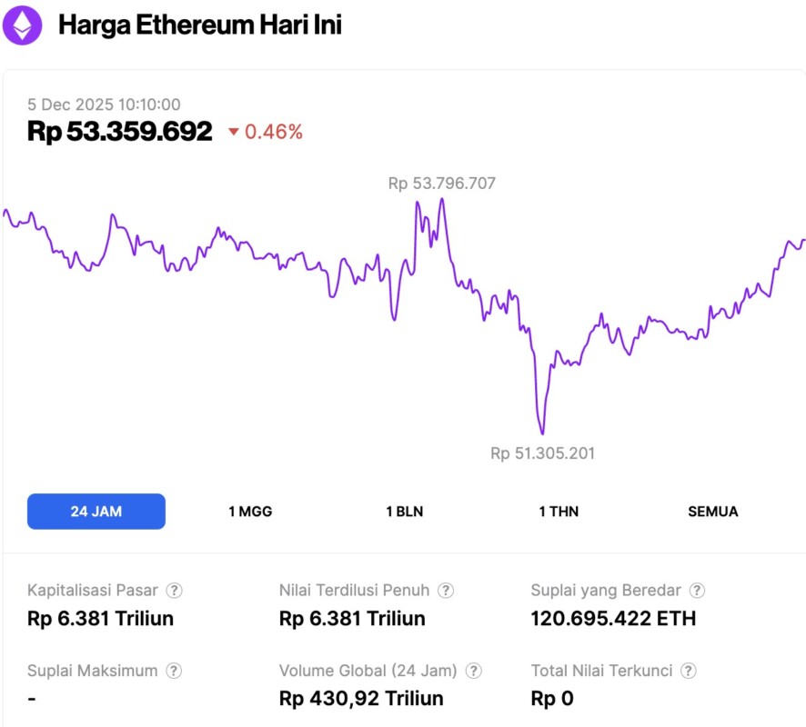Screen dimensions: 806x727
Task: Click the current price Rp 53.359.692
Action: pos(120,132)
